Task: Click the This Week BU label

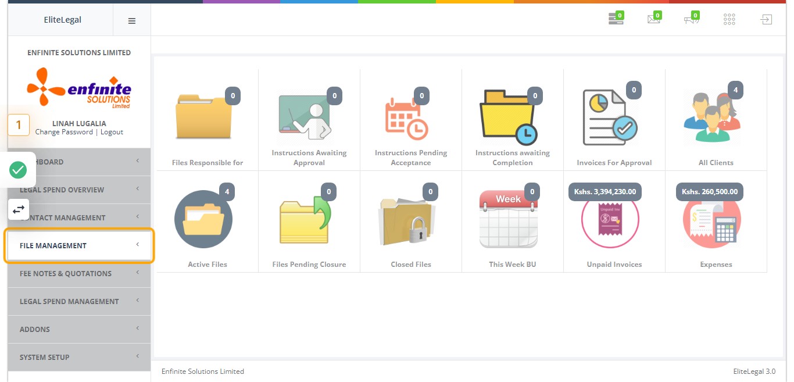Action: pyautogui.click(x=513, y=265)
